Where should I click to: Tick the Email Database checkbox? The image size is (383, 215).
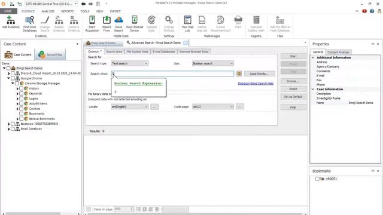tap(13, 129)
